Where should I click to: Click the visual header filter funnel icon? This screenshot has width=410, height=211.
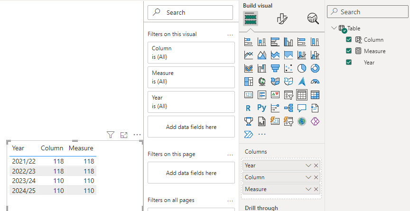click(111, 135)
